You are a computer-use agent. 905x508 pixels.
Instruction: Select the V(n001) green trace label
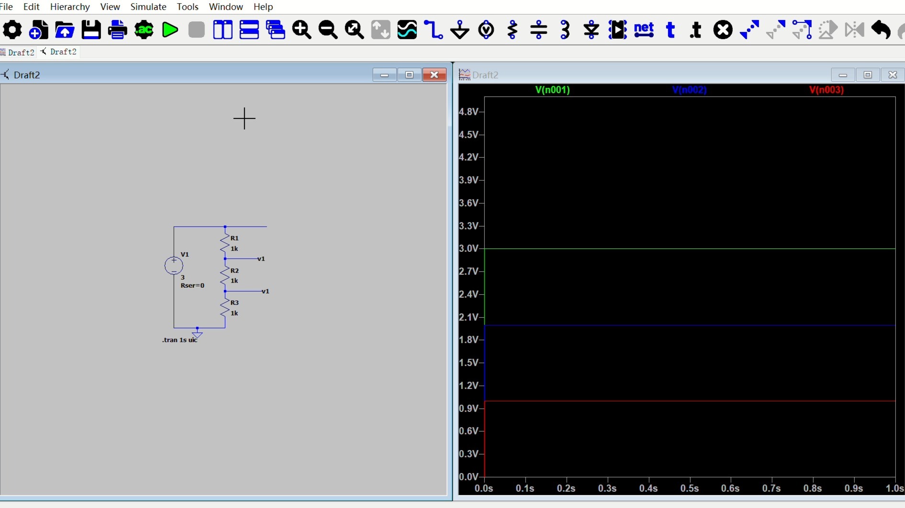[x=553, y=90]
